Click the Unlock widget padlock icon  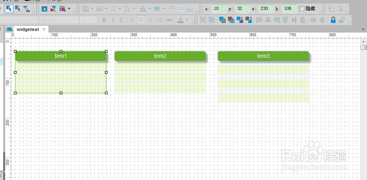(x=342, y=20)
